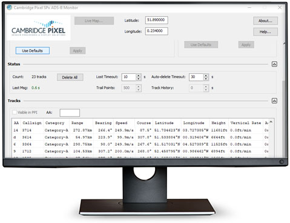The image size is (290, 223).
Task: Select the track row with callsign 3714
Action: (140, 131)
